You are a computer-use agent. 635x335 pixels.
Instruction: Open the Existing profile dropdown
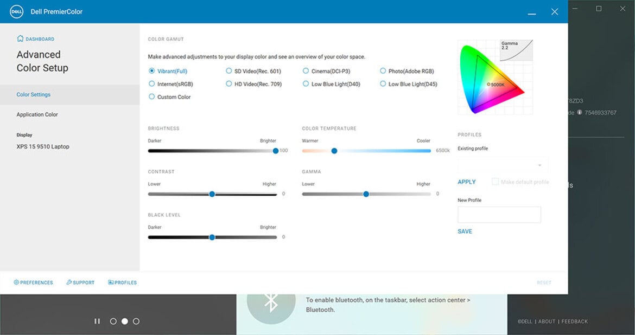[503, 165]
